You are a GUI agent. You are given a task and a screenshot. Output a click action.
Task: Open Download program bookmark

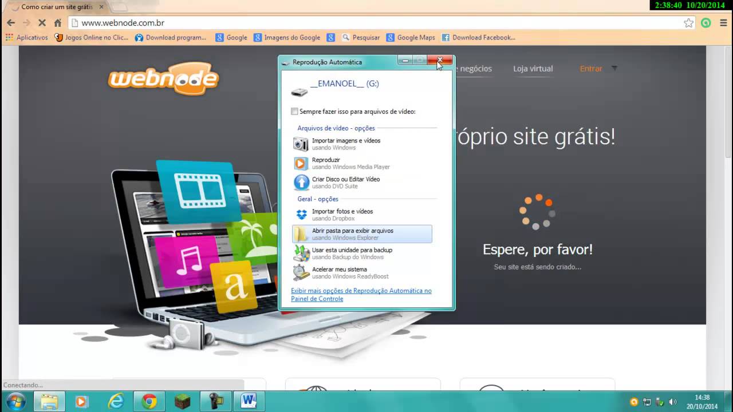pyautogui.click(x=171, y=38)
